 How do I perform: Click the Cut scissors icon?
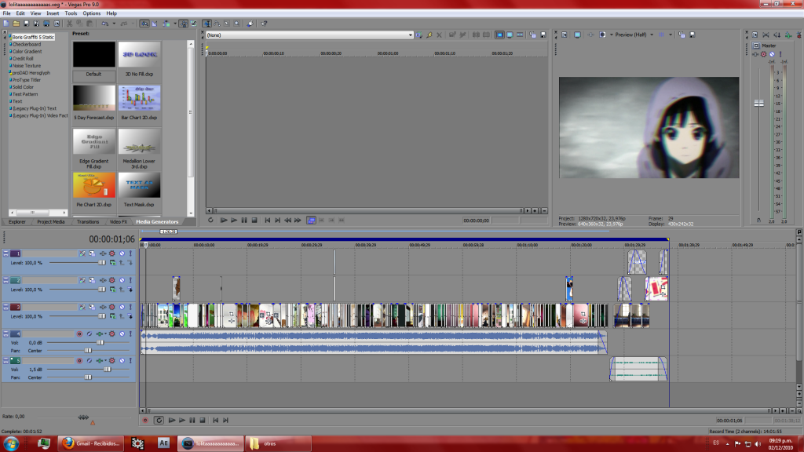(x=69, y=24)
